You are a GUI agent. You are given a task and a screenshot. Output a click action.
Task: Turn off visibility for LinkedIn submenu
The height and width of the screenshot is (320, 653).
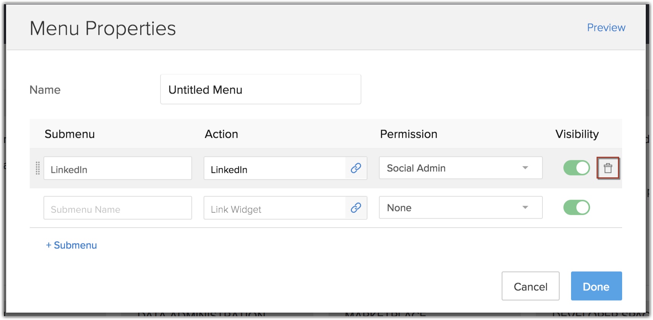coord(576,168)
